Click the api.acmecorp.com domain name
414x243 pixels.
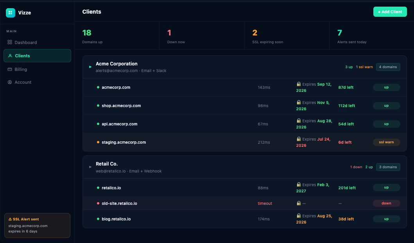(x=119, y=124)
